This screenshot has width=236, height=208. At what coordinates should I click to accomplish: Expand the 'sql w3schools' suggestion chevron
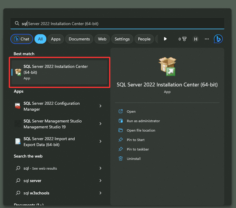click(100, 193)
